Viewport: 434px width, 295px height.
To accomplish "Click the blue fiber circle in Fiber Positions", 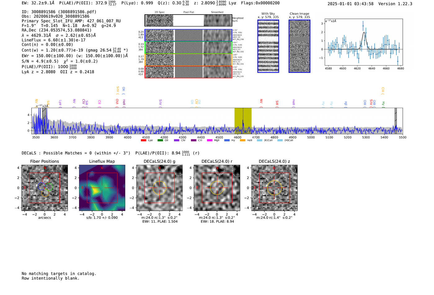I will click(x=42, y=186).
